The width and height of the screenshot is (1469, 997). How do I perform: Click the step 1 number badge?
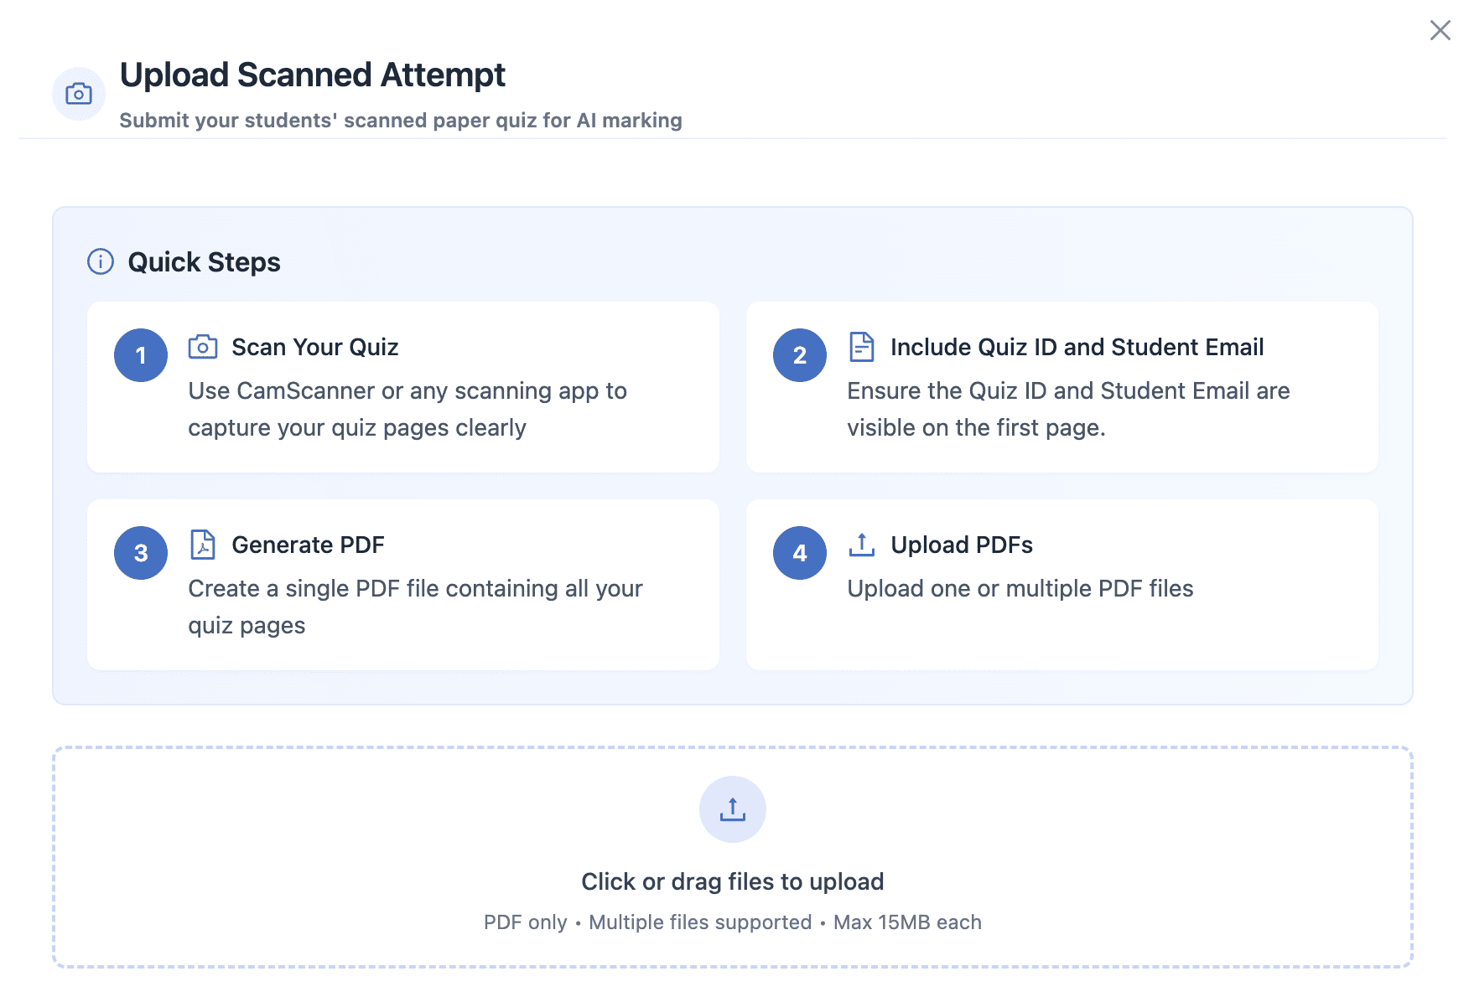pyautogui.click(x=141, y=355)
